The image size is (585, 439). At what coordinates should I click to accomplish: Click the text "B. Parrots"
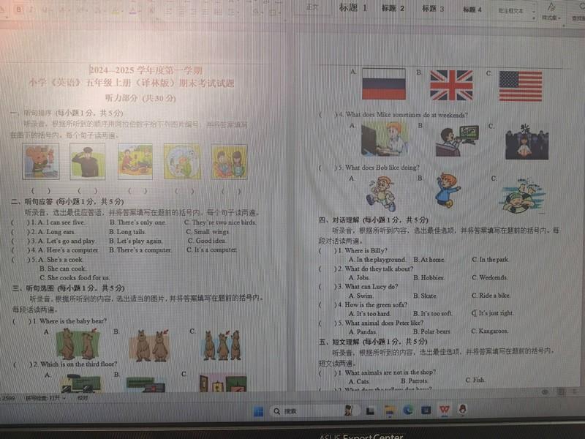[x=415, y=381]
